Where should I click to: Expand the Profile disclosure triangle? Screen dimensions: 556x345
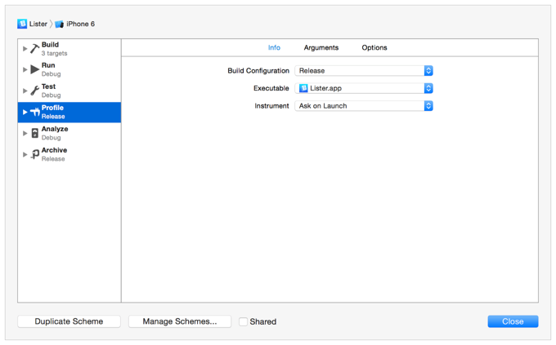coord(25,112)
